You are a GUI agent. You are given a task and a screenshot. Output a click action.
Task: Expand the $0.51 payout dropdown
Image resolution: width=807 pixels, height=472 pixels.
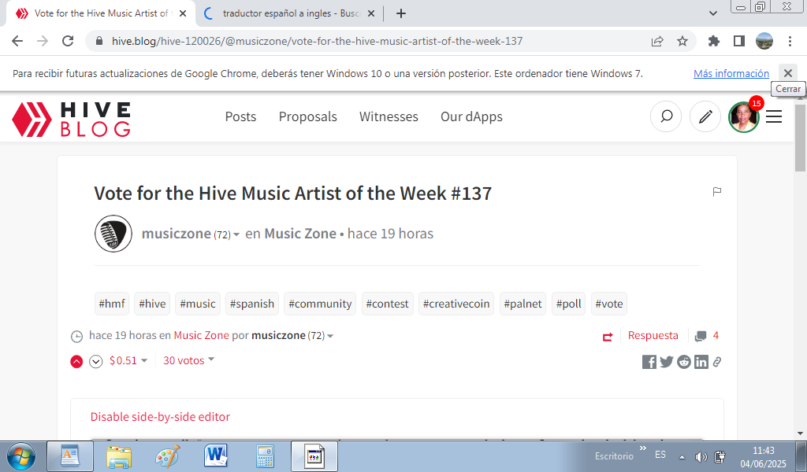click(144, 360)
